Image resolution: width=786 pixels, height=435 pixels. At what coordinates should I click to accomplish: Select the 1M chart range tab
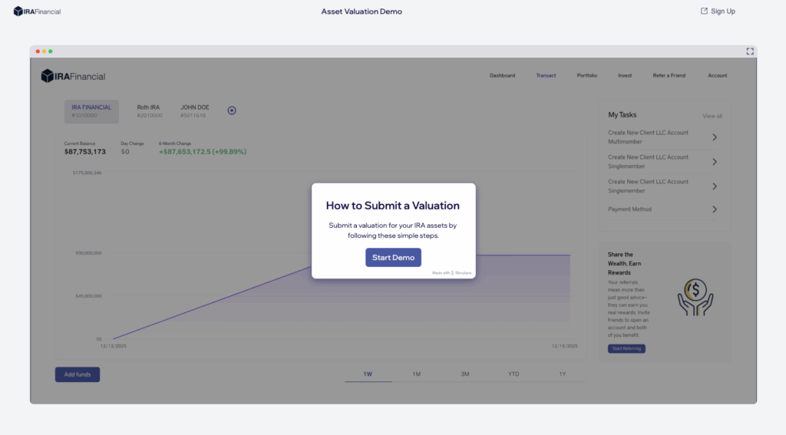pyautogui.click(x=416, y=374)
